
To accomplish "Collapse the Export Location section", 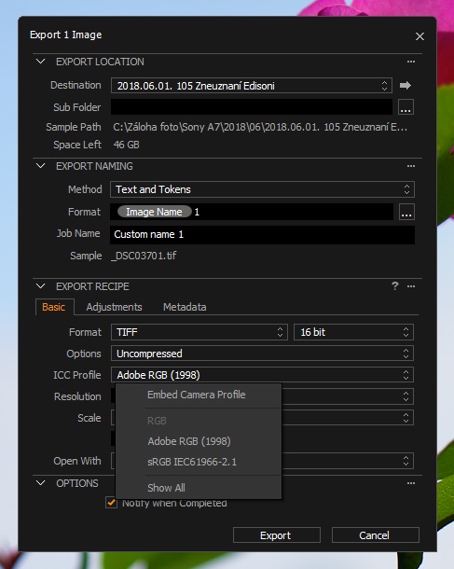I will (x=41, y=62).
